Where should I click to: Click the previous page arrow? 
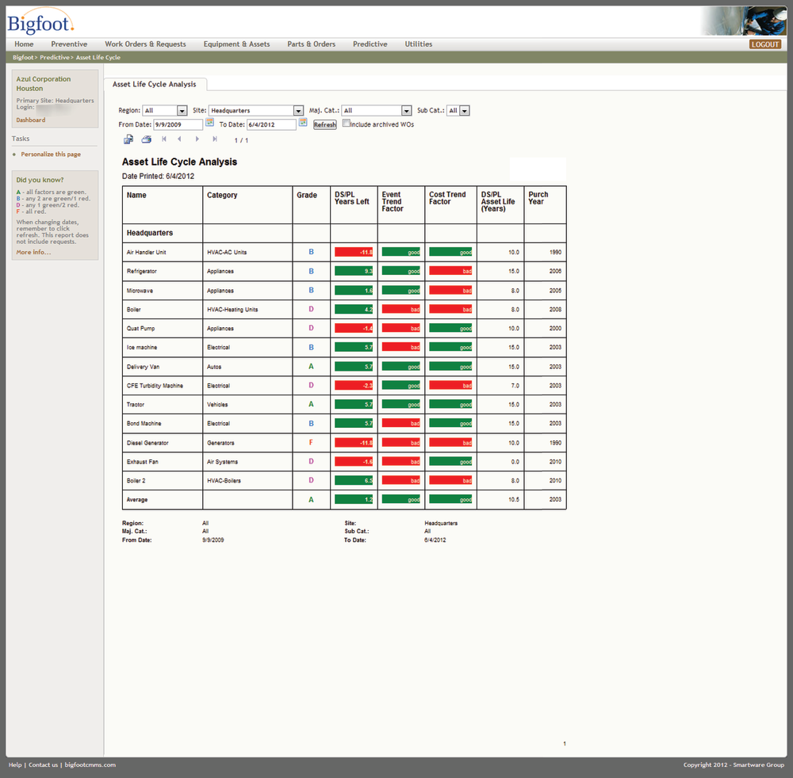pos(180,139)
